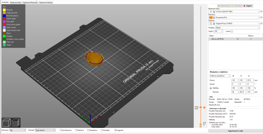Click the Pozice Z field showing 67.5

point(250,80)
